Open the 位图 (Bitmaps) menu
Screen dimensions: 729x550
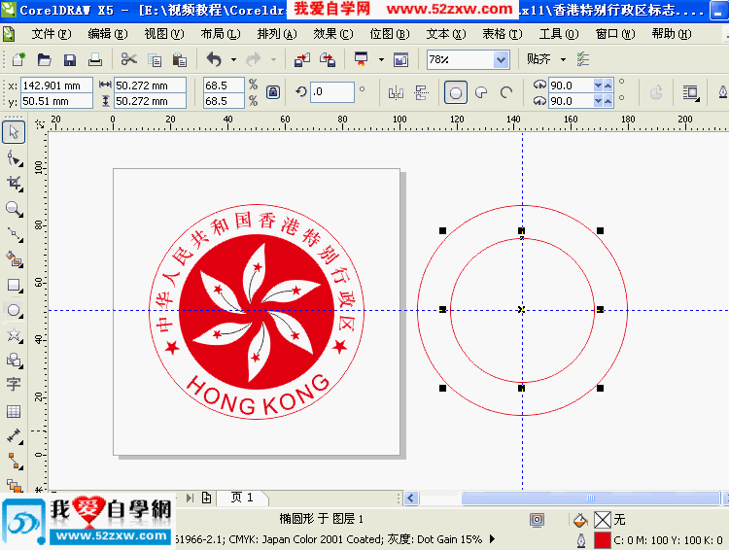tap(390, 34)
